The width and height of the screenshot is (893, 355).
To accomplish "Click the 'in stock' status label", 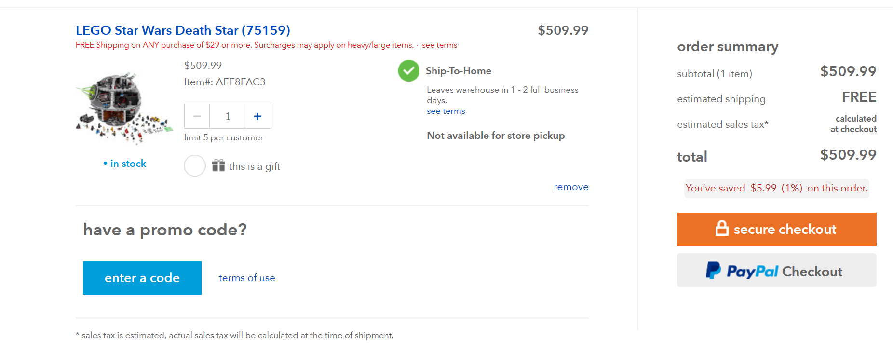I will tap(125, 164).
